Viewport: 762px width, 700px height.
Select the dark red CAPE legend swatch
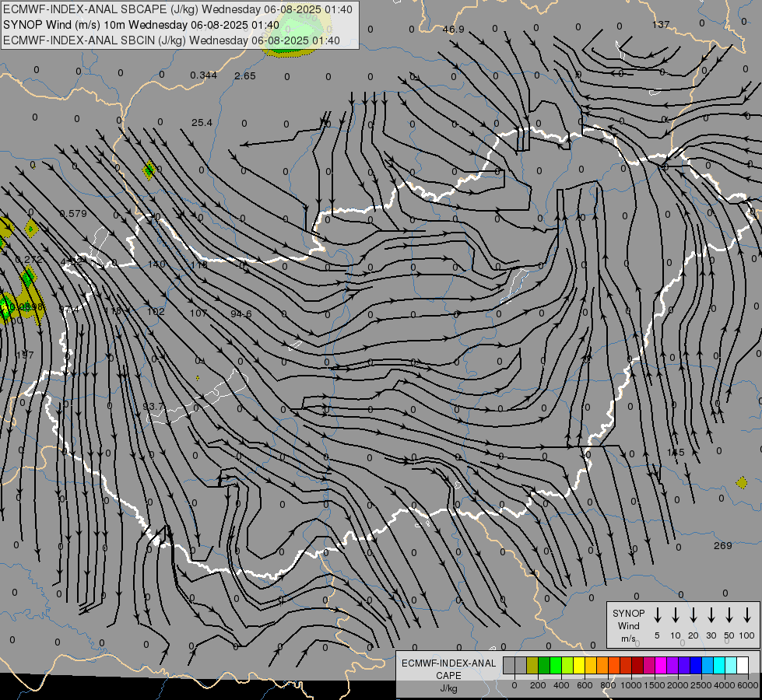[637, 666]
